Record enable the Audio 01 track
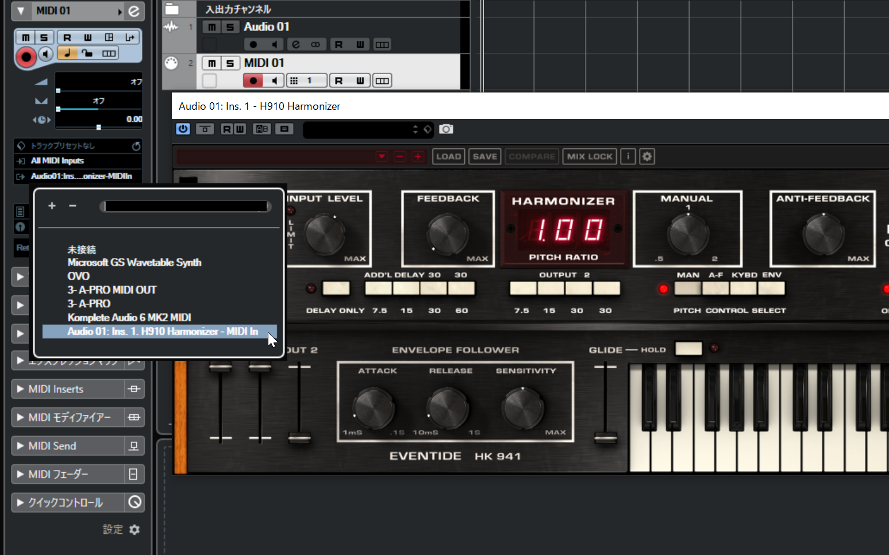 pyautogui.click(x=253, y=45)
